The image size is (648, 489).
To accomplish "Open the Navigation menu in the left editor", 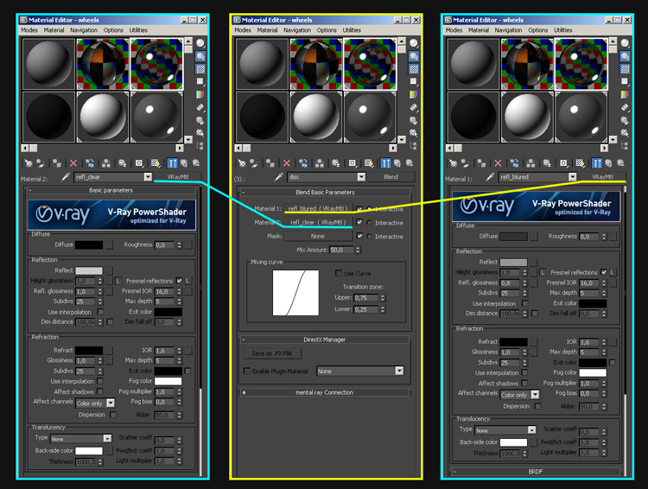I will coord(84,30).
